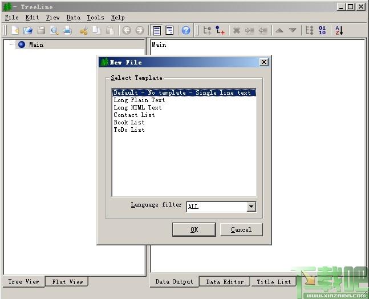Viewport: 369px width, 299px height.
Task: Select the Main node in tree
Action: pyautogui.click(x=37, y=45)
